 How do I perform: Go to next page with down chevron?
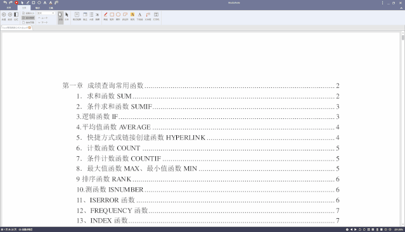[x=43, y=22]
